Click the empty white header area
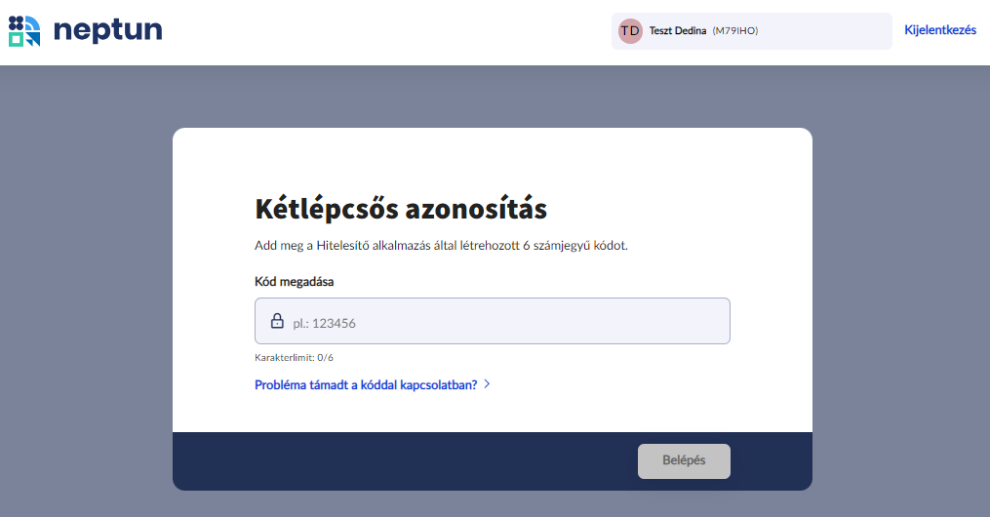 [x=390, y=31]
